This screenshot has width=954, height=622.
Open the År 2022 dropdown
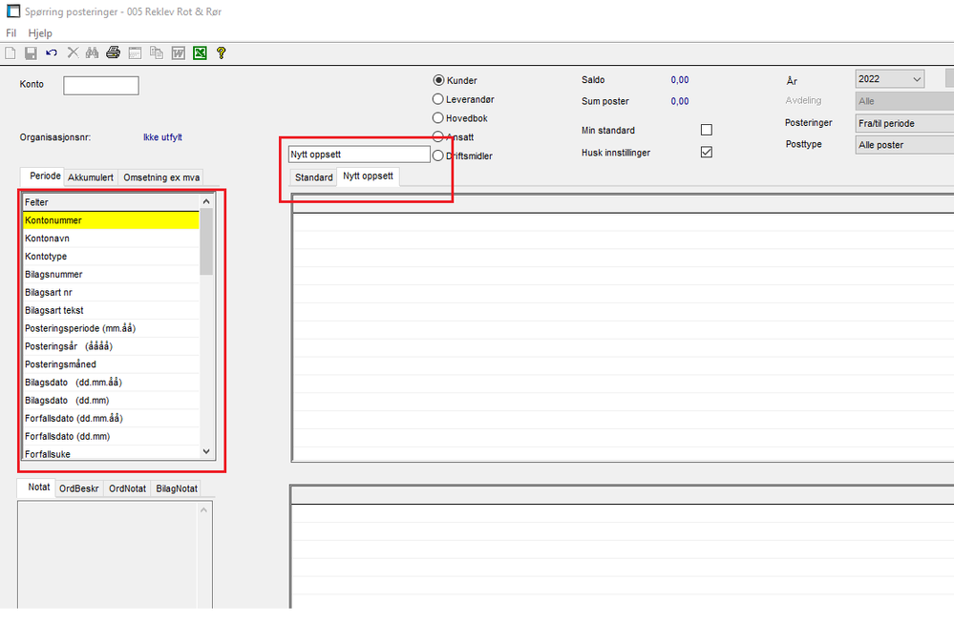pyautogui.click(x=889, y=79)
